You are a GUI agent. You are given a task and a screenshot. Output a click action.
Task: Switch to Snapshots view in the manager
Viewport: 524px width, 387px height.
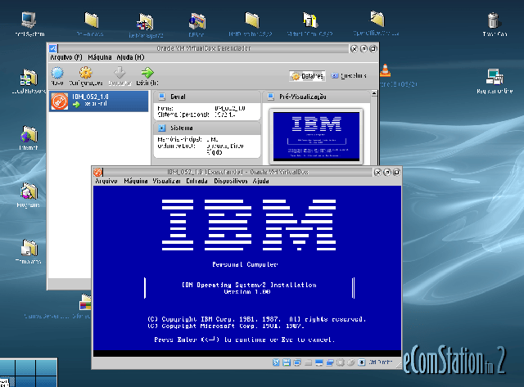click(349, 76)
